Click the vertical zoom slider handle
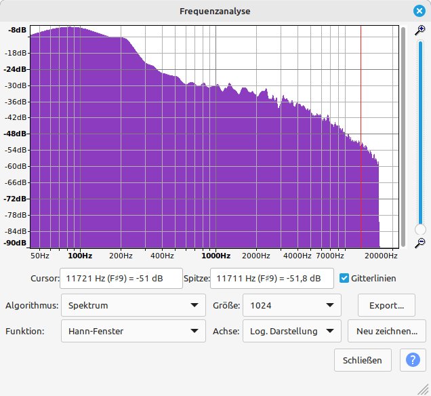Viewport: 431px width, 396px height. [x=420, y=230]
